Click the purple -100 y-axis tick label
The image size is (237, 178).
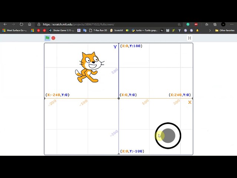point(114,133)
